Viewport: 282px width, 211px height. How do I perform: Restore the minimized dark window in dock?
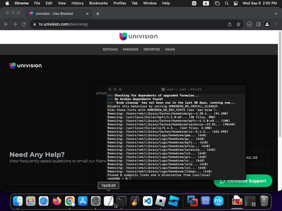250,201
